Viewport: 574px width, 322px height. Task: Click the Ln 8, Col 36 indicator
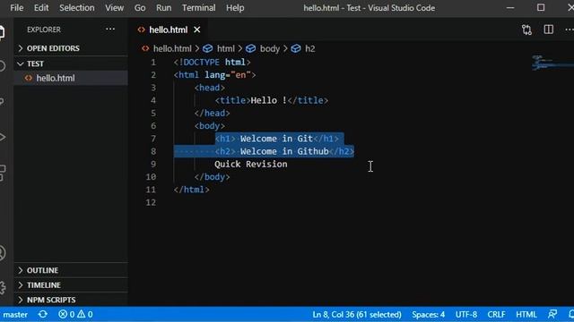tap(357, 314)
